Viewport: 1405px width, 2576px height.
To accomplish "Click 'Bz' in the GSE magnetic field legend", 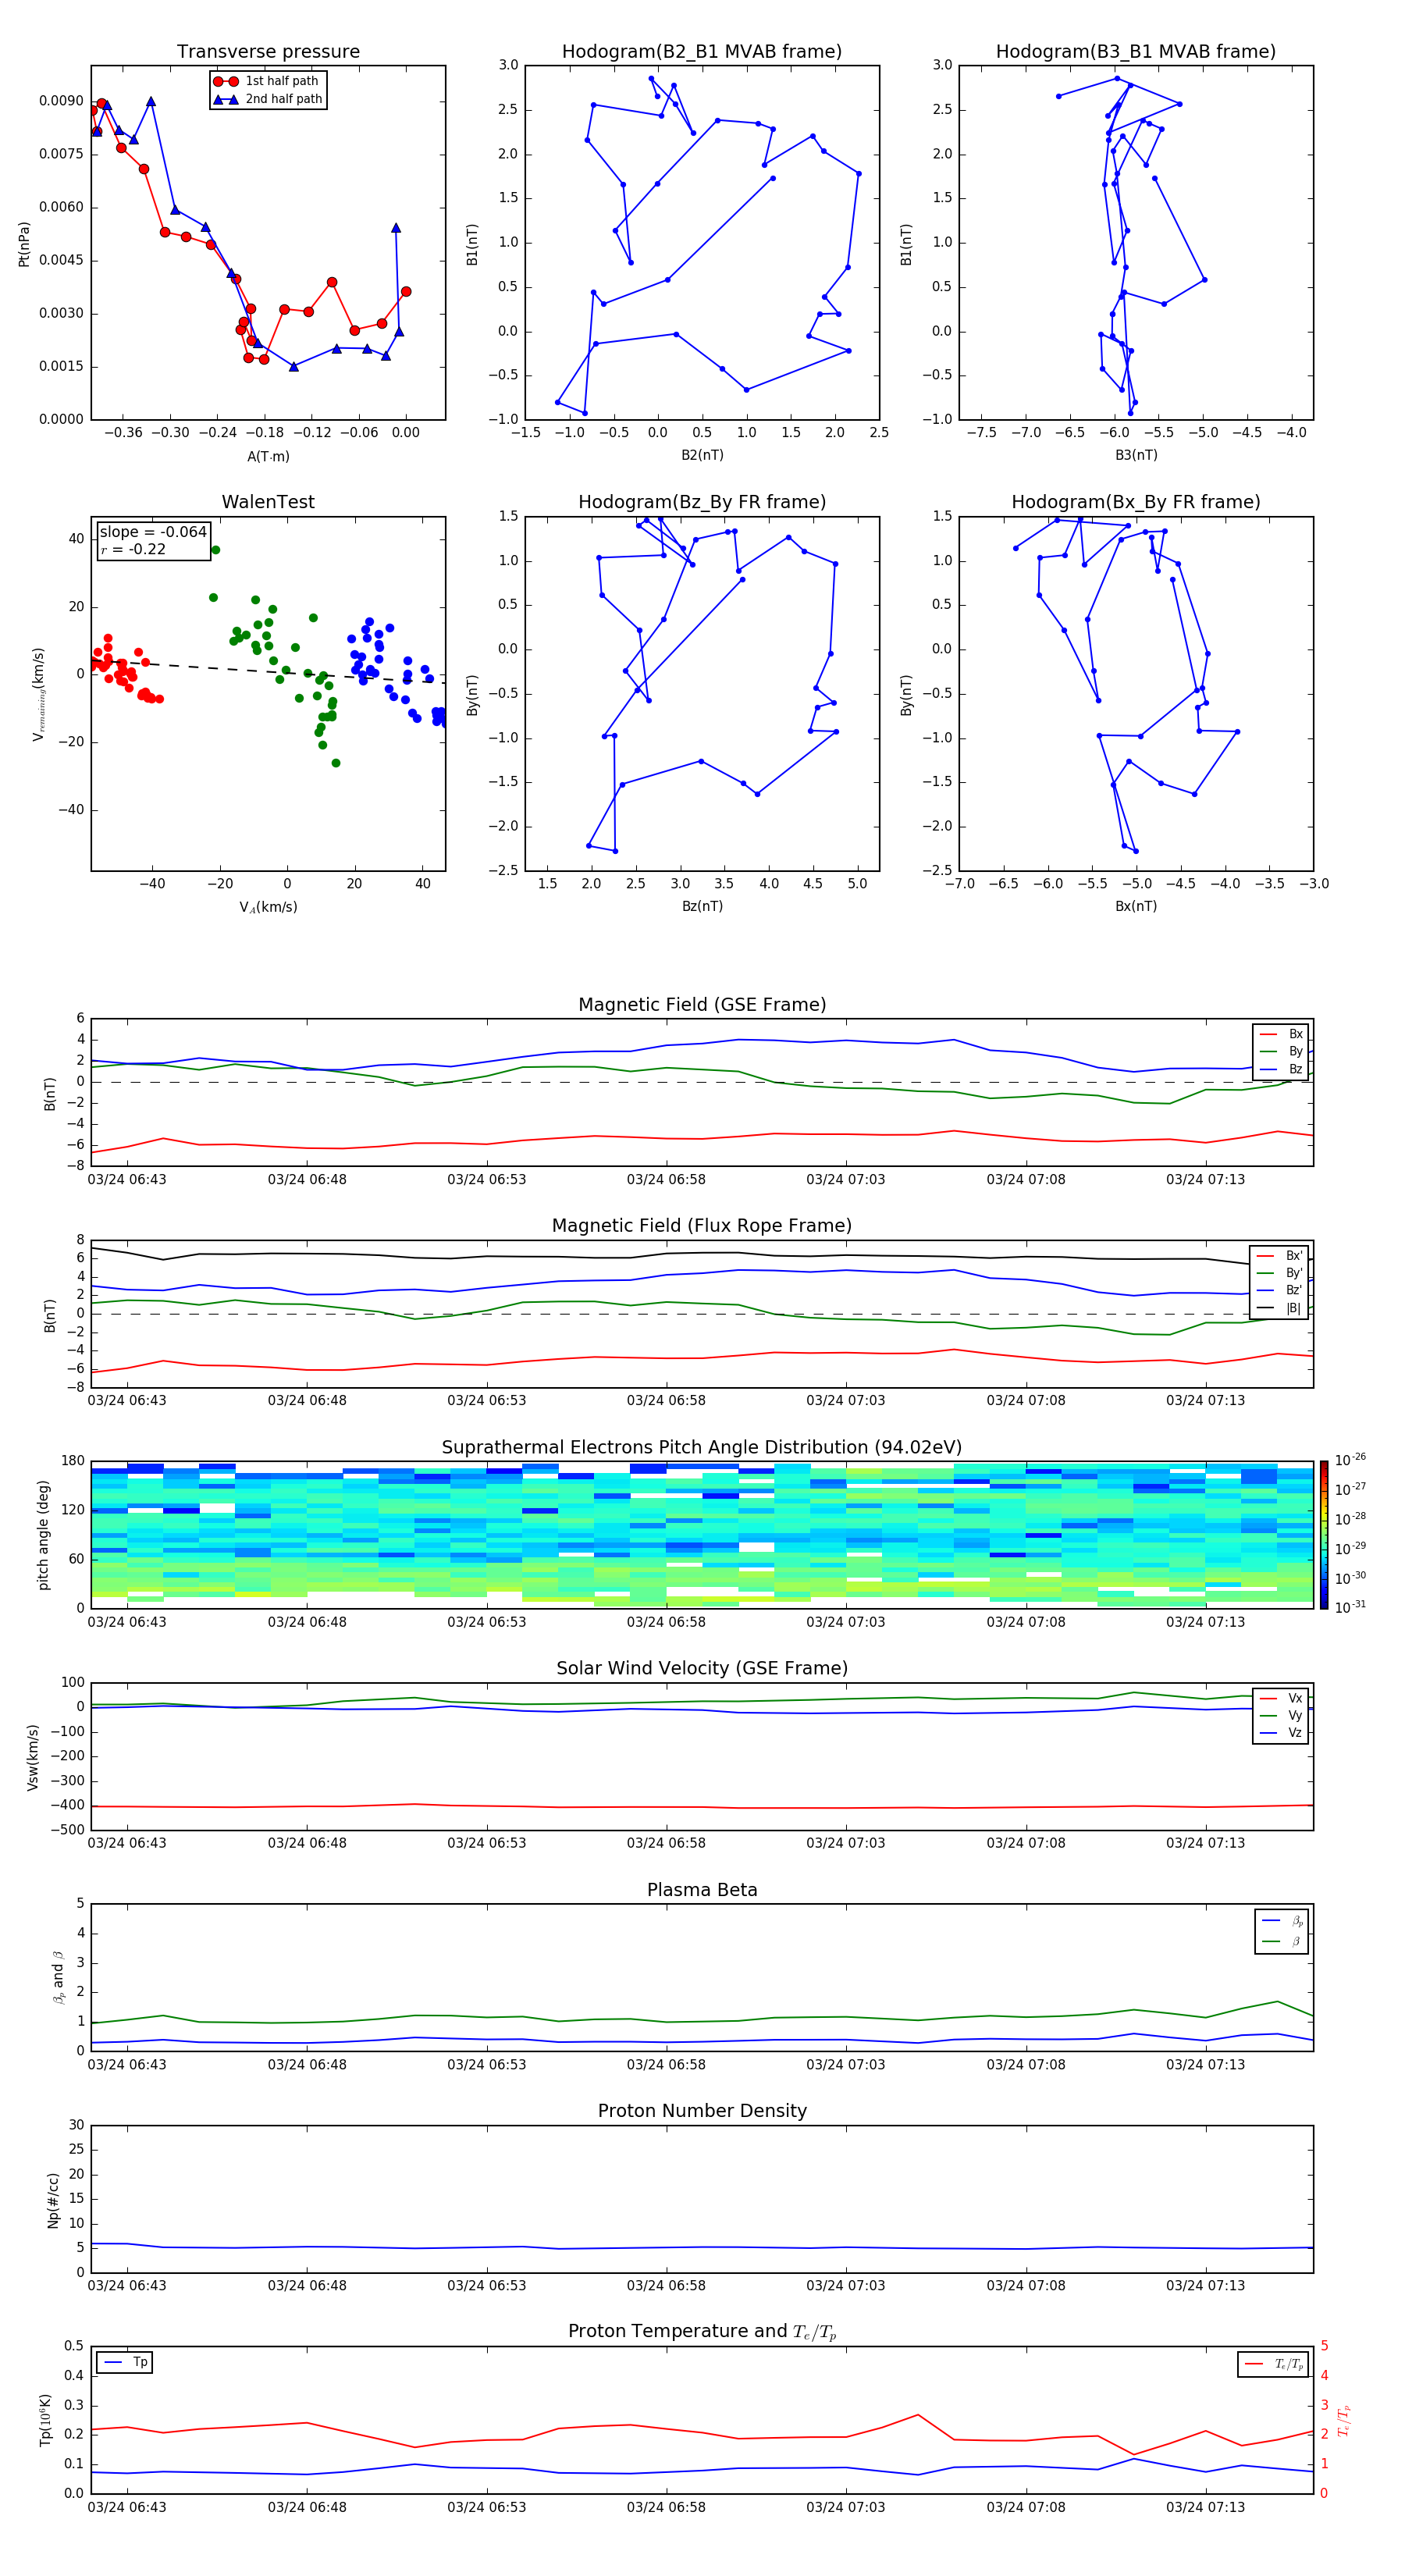I will point(1282,1069).
